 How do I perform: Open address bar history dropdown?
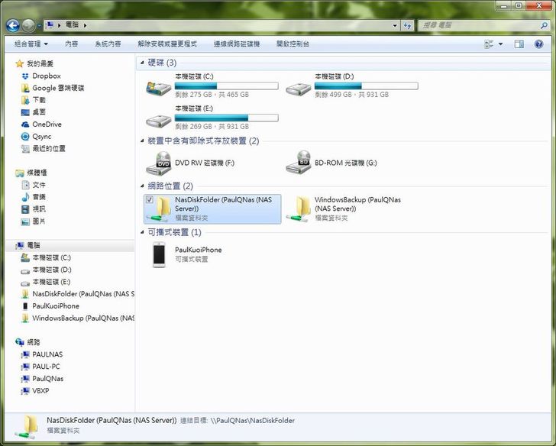395,25
